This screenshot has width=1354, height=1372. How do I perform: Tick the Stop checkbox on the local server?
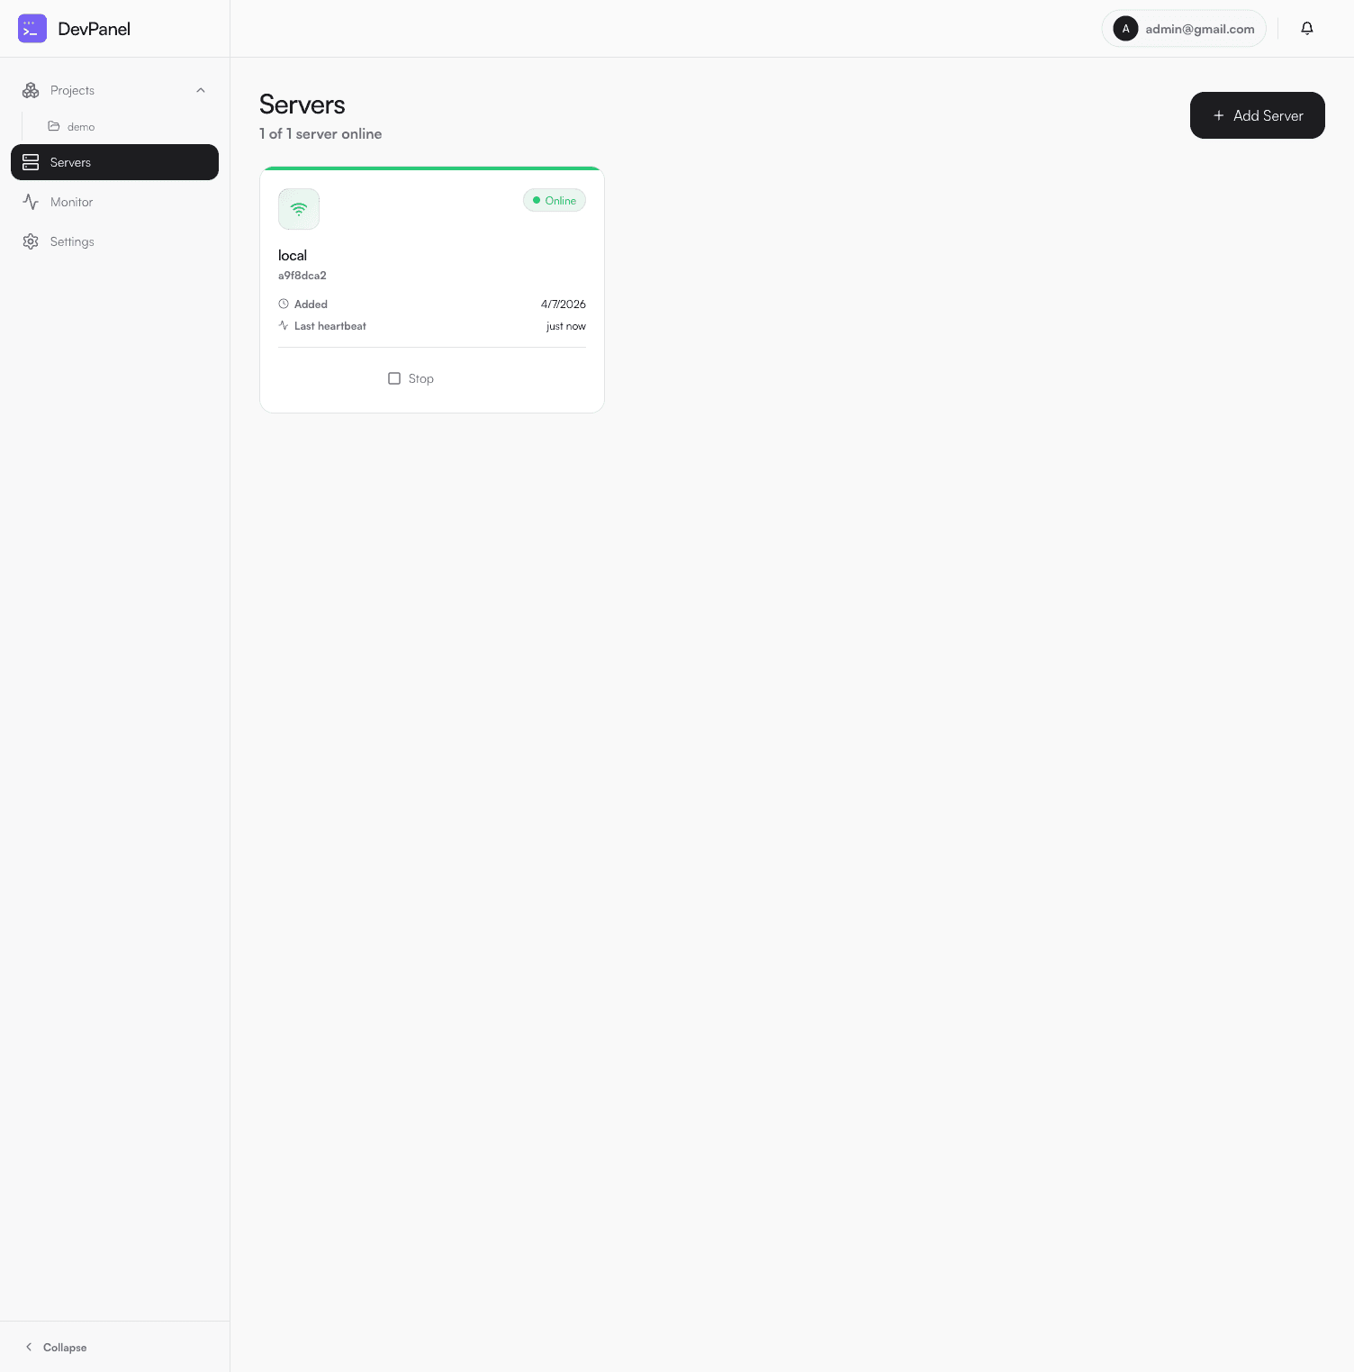pos(394,378)
